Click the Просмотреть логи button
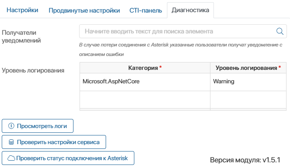This screenshot has height=168, width=290. [x=37, y=126]
